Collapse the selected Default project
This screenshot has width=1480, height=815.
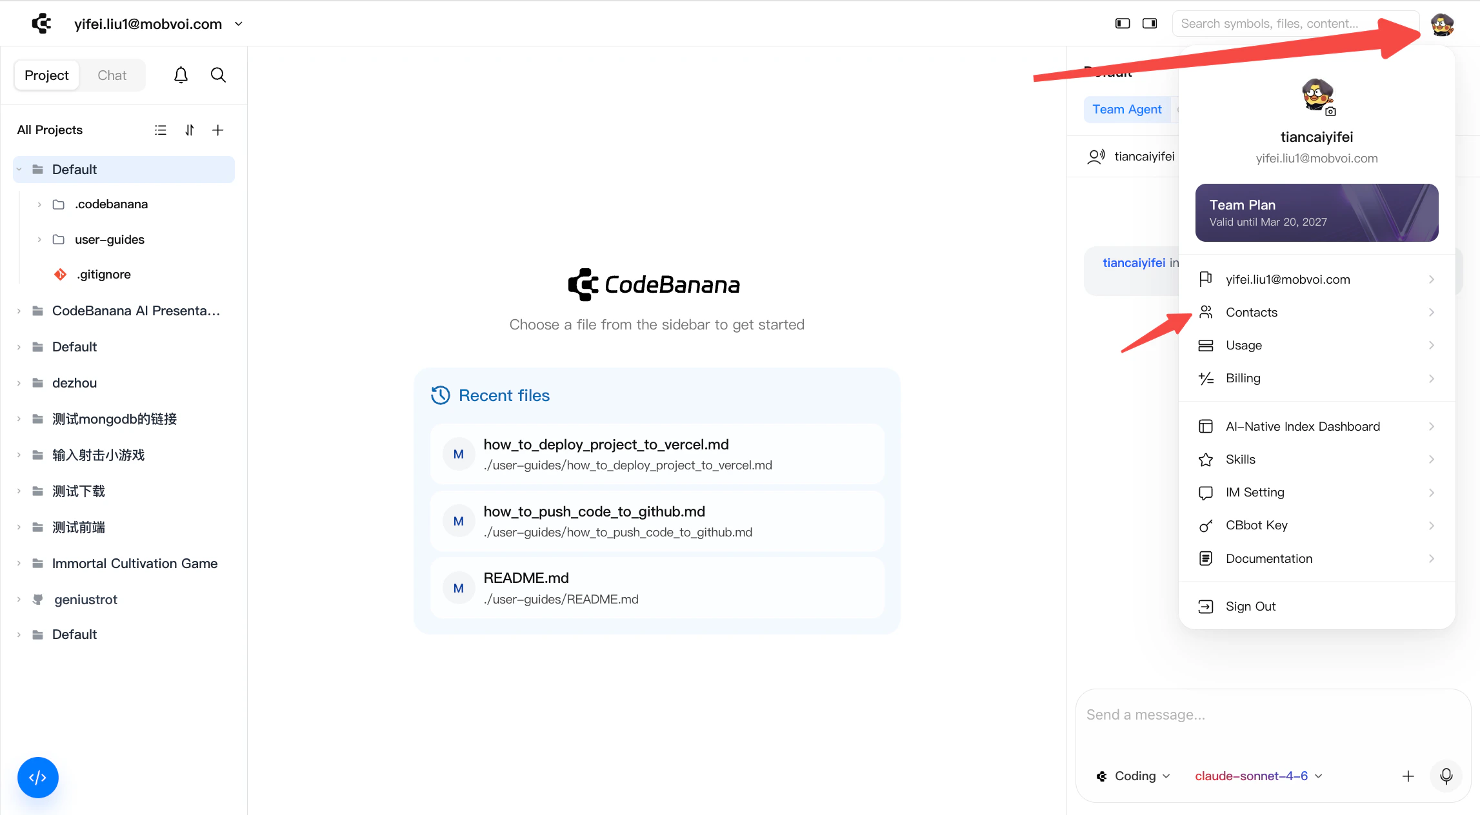pos(19,170)
